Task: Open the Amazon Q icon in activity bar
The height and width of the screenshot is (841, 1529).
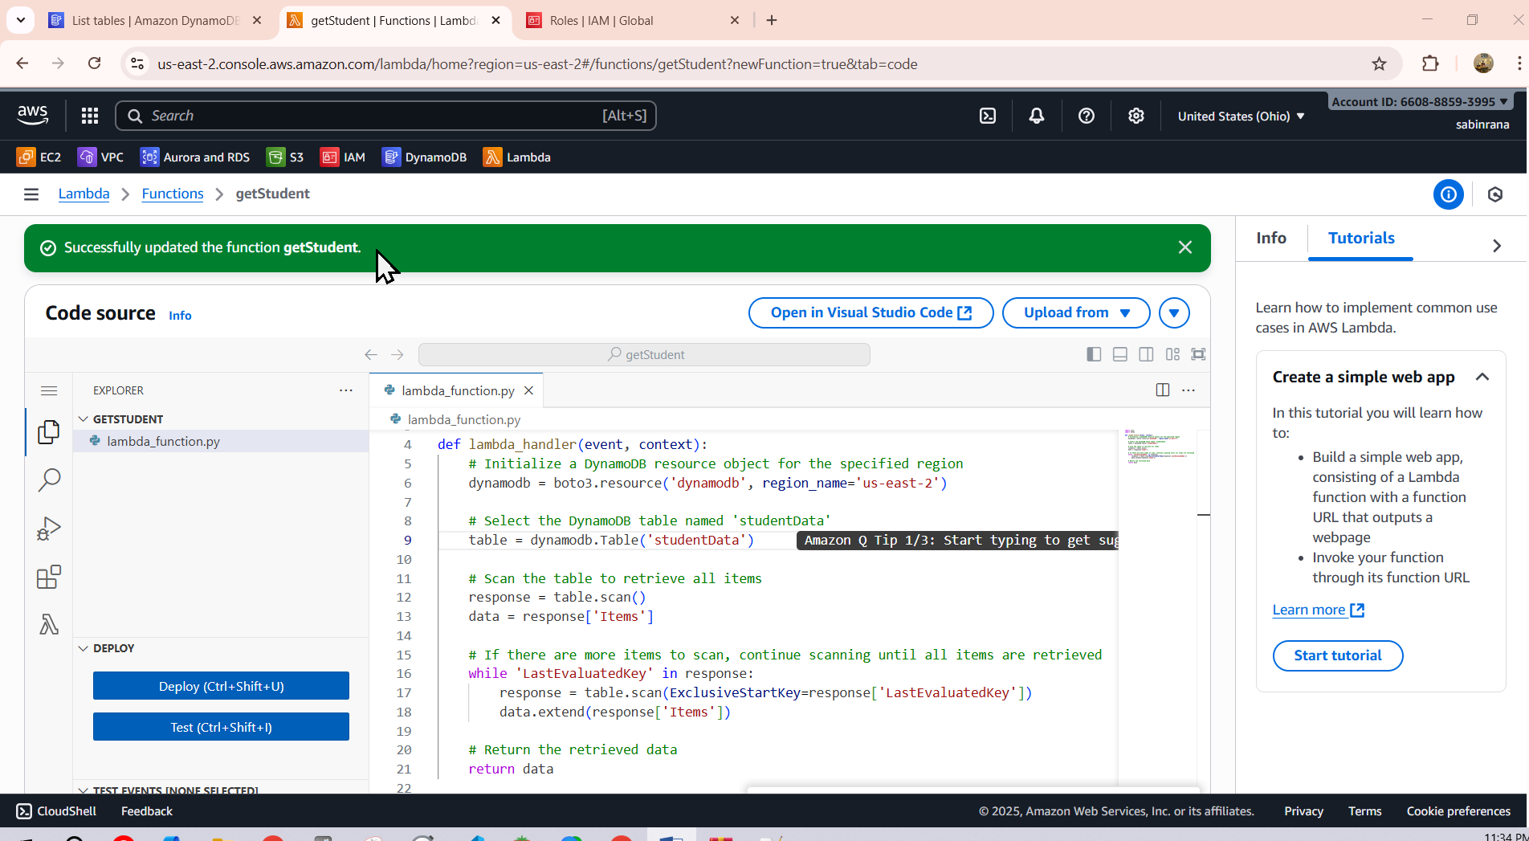Action: pos(49,624)
